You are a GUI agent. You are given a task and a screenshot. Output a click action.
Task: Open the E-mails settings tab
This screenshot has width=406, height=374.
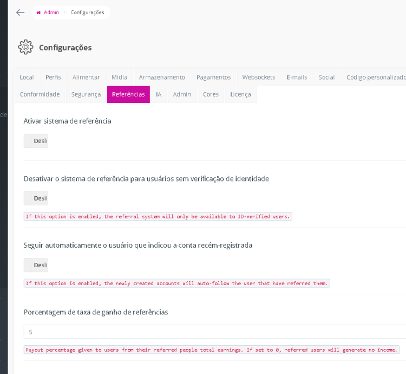coord(297,78)
